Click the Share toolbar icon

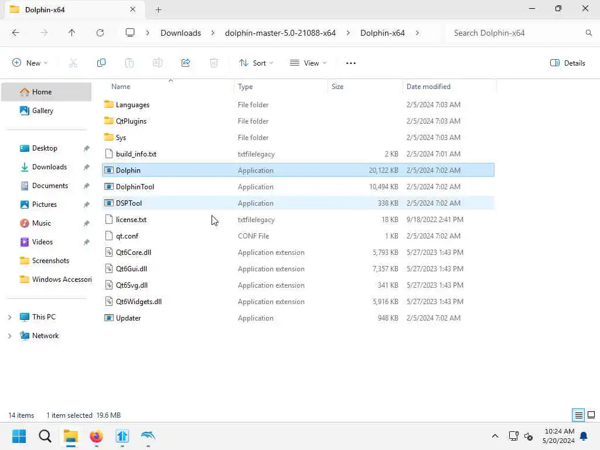pos(186,63)
